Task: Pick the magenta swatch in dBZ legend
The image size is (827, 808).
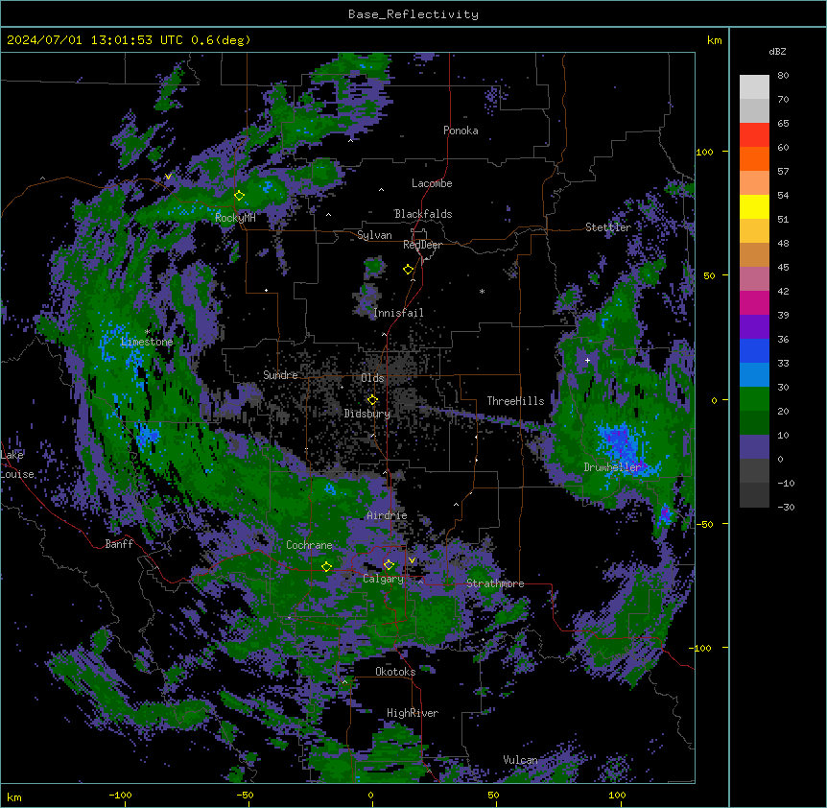Action: (754, 302)
